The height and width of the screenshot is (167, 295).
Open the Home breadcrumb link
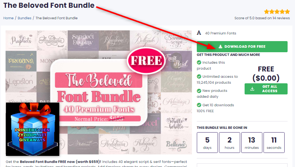point(8,18)
